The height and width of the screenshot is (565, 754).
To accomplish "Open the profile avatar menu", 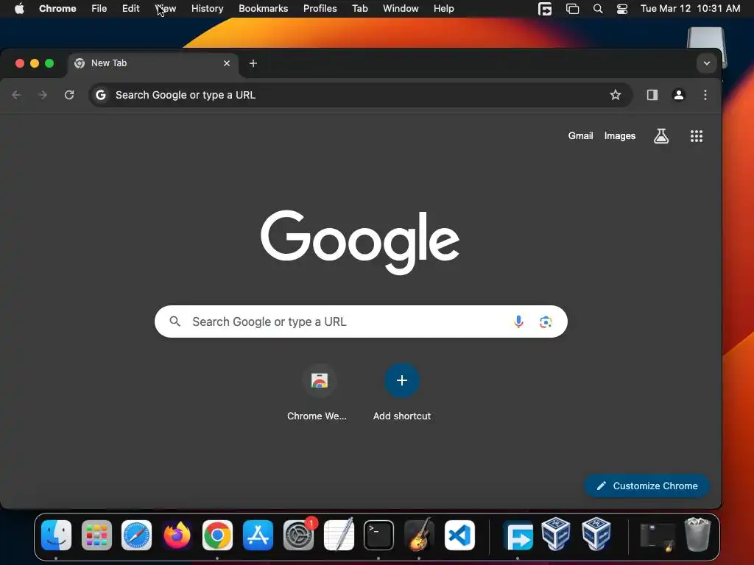I will pos(678,95).
